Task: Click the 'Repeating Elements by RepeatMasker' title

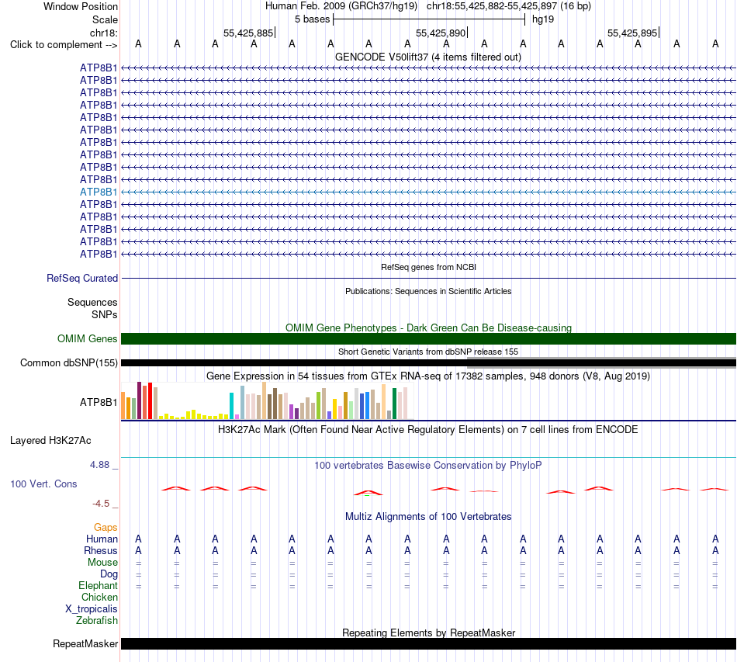Action: point(428,633)
